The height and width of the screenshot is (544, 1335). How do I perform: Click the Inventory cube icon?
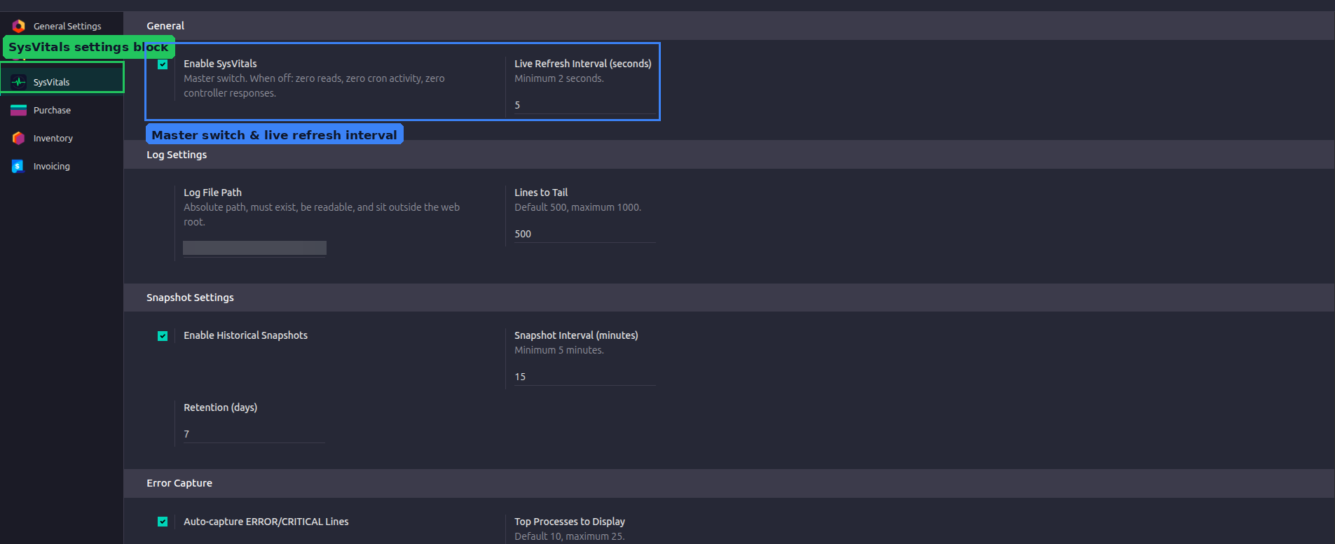click(19, 138)
